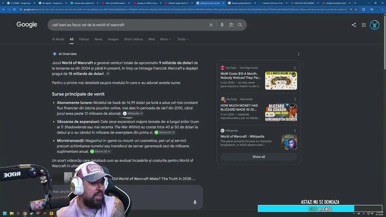Select the Images search tab
This screenshot has width=386, height=217.
tap(113, 39)
